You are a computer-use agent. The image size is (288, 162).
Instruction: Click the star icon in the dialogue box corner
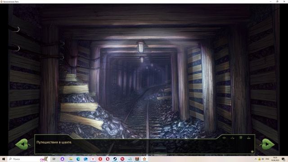(x=252, y=152)
